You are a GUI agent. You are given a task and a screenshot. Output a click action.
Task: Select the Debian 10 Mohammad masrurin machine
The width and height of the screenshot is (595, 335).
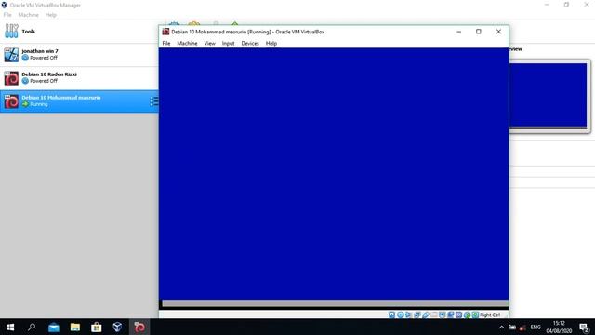point(79,101)
